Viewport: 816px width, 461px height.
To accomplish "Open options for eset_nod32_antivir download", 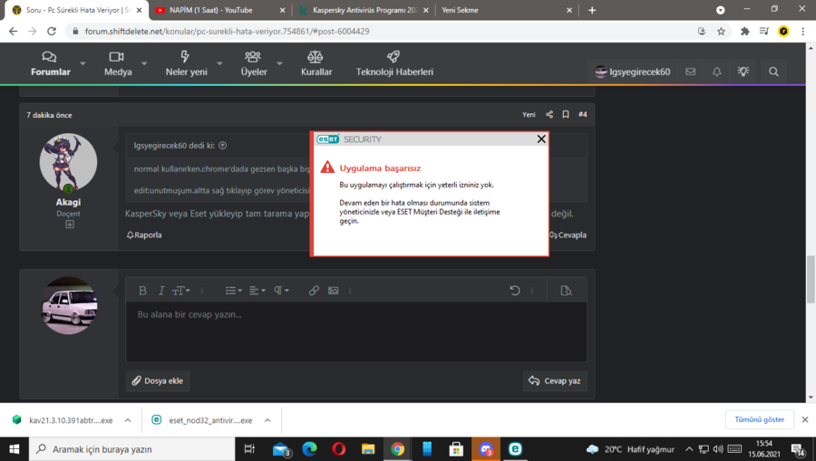I will click(267, 420).
